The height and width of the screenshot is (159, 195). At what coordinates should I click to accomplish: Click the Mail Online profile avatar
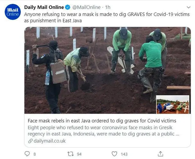[13, 12]
